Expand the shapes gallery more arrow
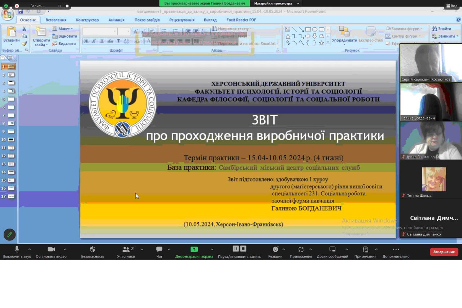This screenshot has height=308, width=462. click(328, 43)
